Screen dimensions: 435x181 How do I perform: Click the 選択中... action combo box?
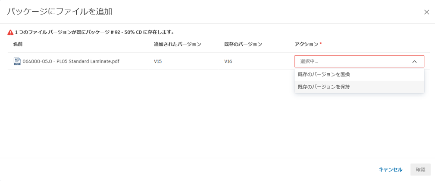click(354, 61)
